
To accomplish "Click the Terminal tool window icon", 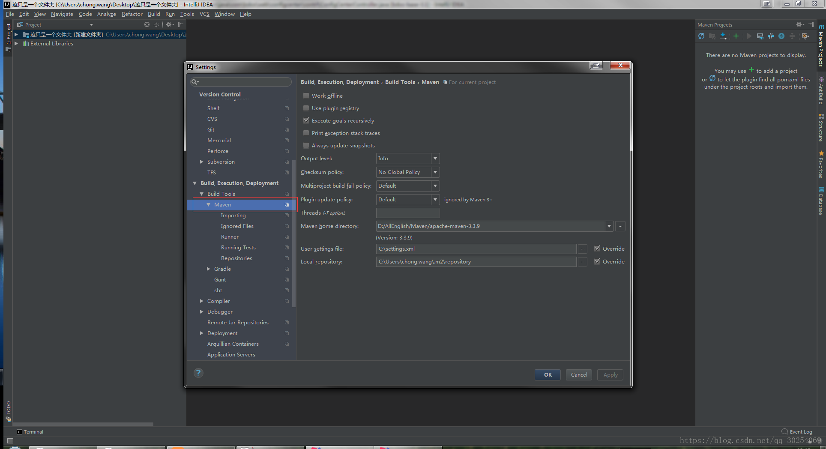I will pyautogui.click(x=19, y=431).
